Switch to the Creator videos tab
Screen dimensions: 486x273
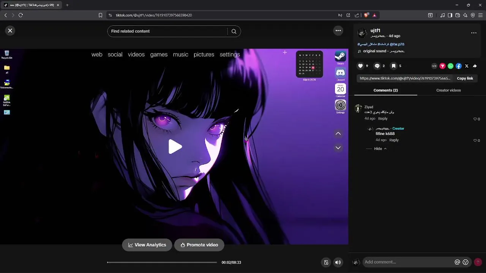448,90
